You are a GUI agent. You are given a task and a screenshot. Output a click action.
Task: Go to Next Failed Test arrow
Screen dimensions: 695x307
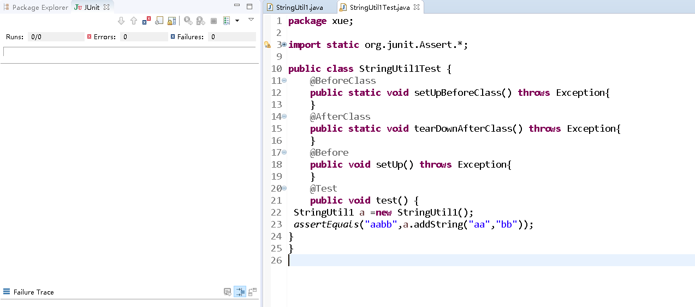click(x=121, y=21)
